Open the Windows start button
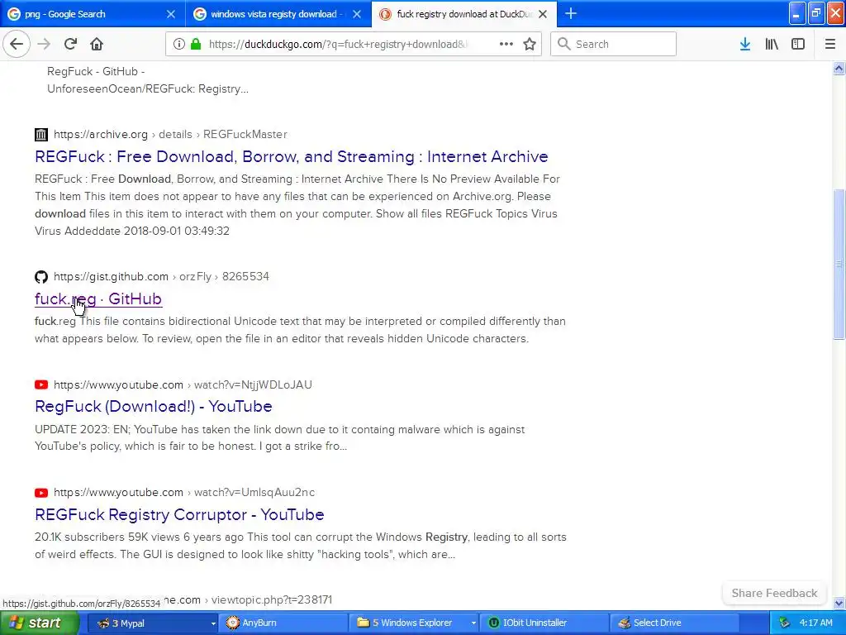Viewport: 846px width, 635px height. pyautogui.click(x=39, y=623)
